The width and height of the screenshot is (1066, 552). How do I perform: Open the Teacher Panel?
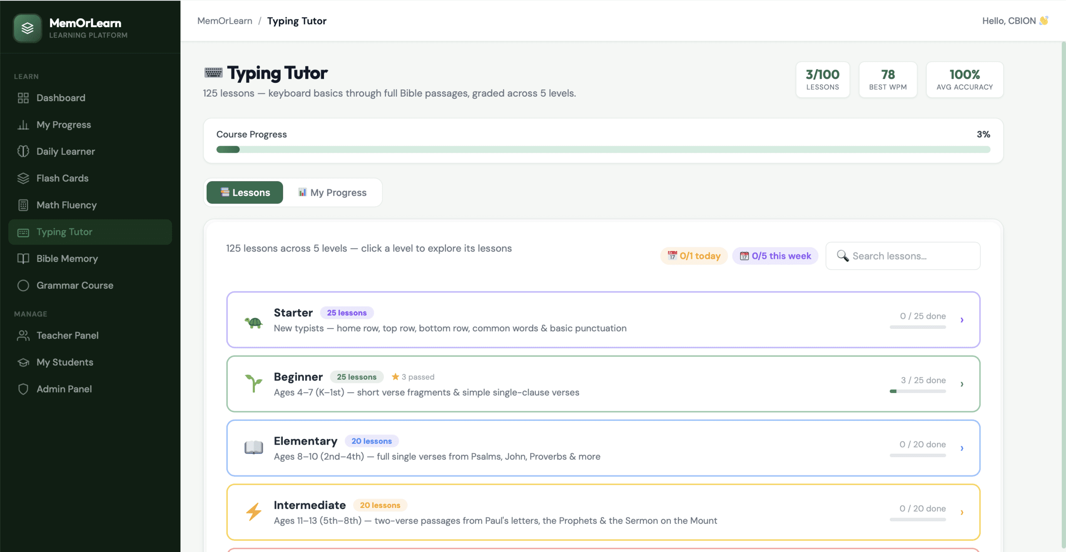click(90, 336)
